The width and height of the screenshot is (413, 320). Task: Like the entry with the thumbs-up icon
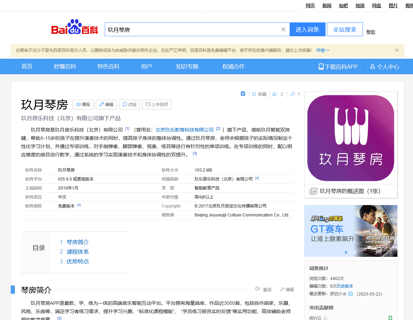[275, 94]
